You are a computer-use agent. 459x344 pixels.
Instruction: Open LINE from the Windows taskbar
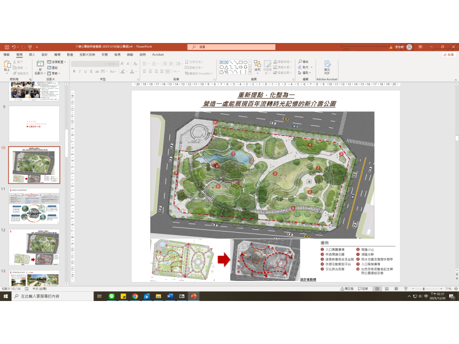pyautogui.click(x=111, y=296)
